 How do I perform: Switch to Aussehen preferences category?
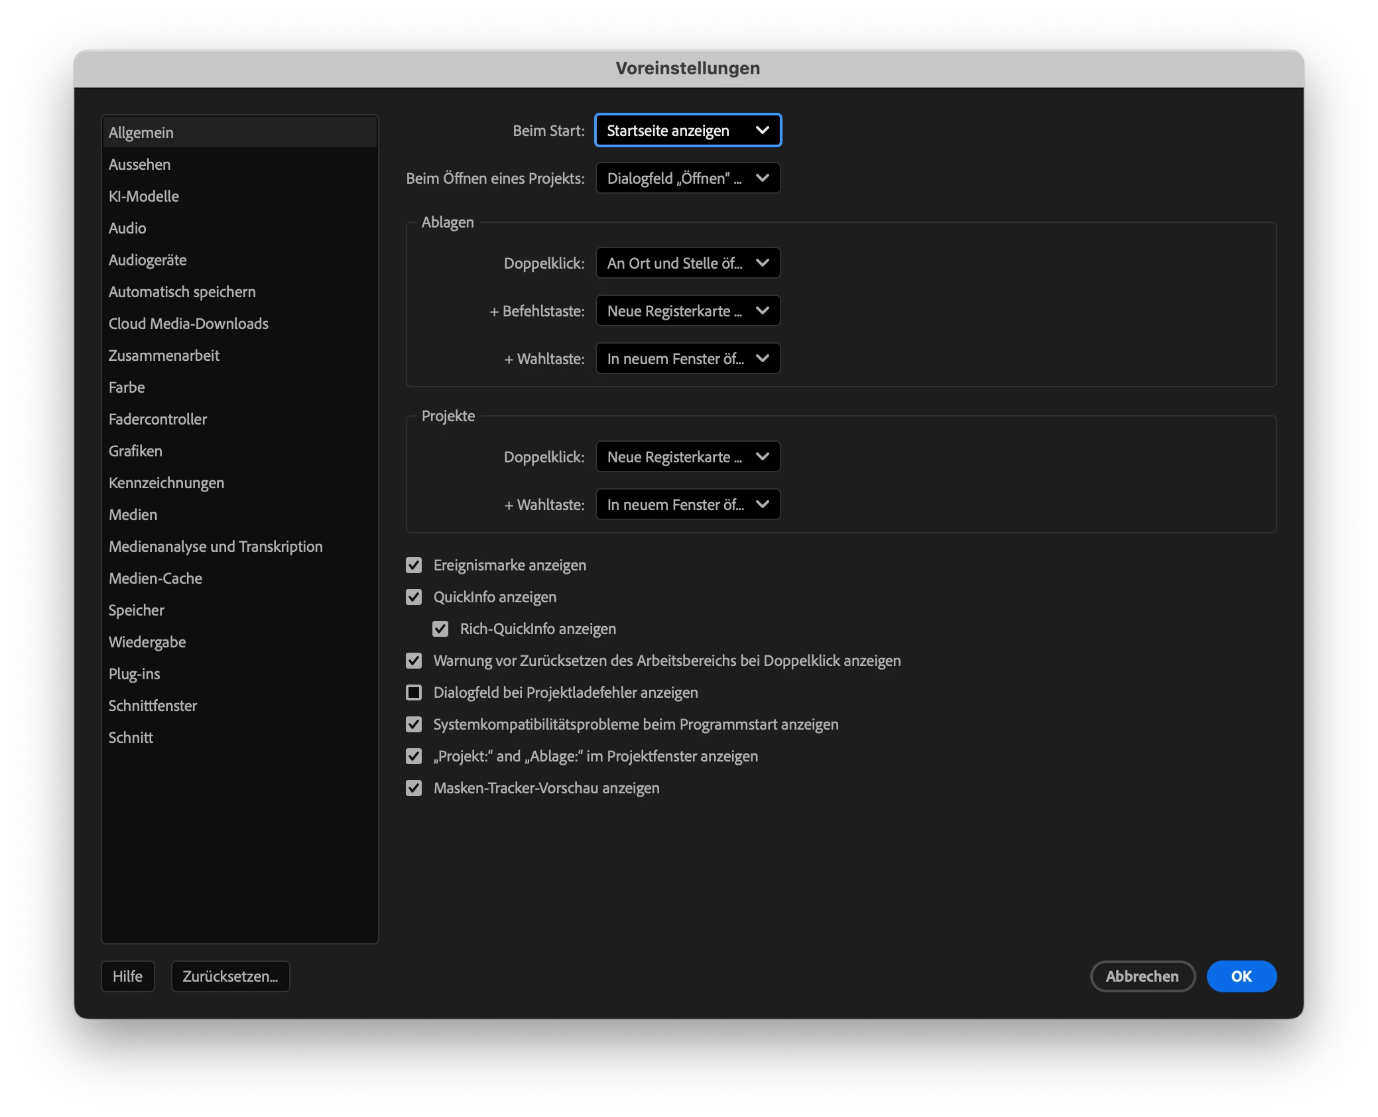[x=140, y=164]
